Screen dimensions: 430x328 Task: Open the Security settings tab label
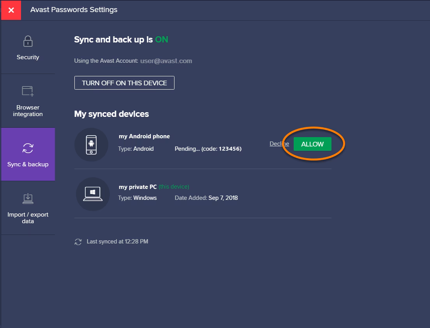click(x=28, y=57)
